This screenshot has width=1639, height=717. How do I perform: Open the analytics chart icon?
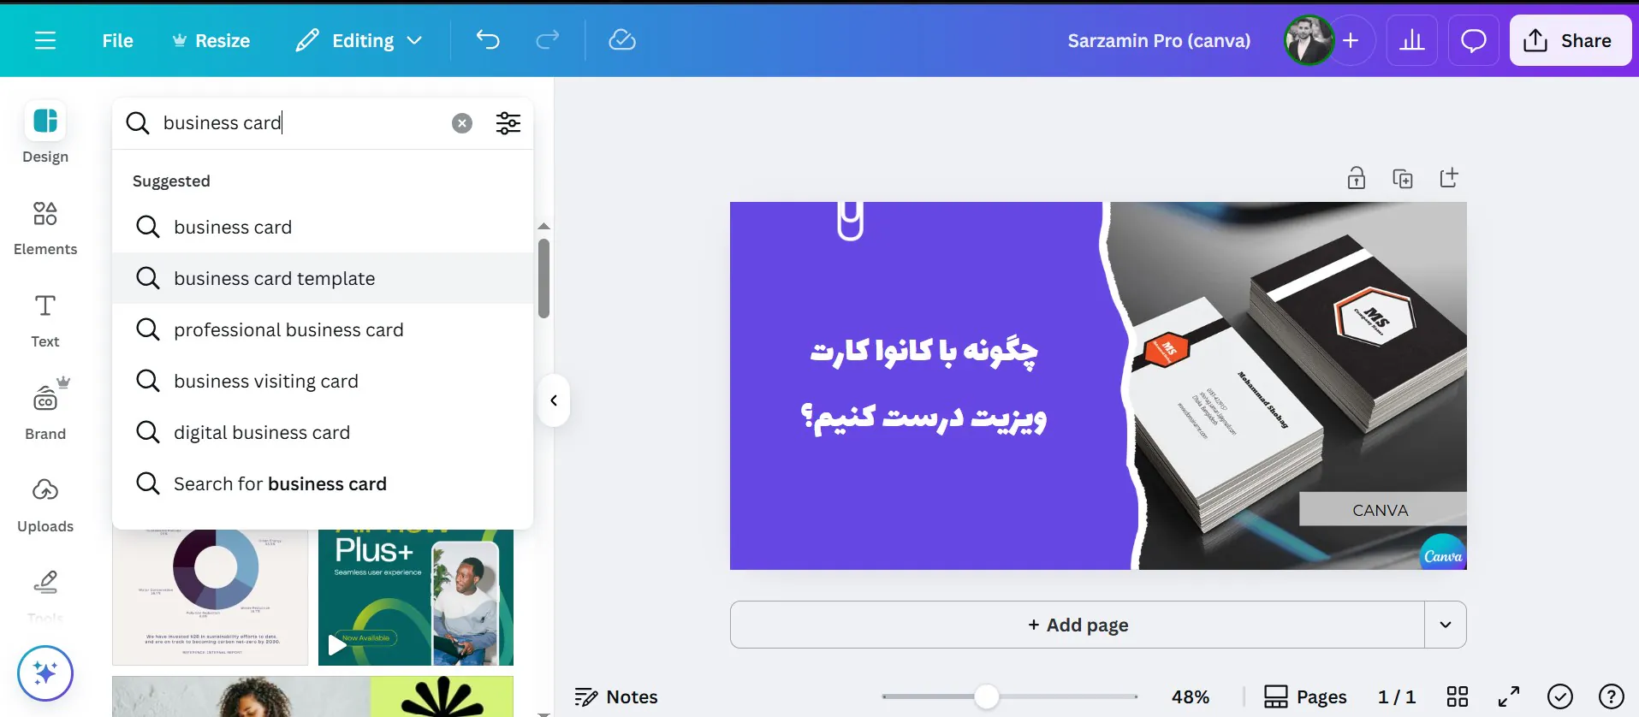coord(1412,40)
